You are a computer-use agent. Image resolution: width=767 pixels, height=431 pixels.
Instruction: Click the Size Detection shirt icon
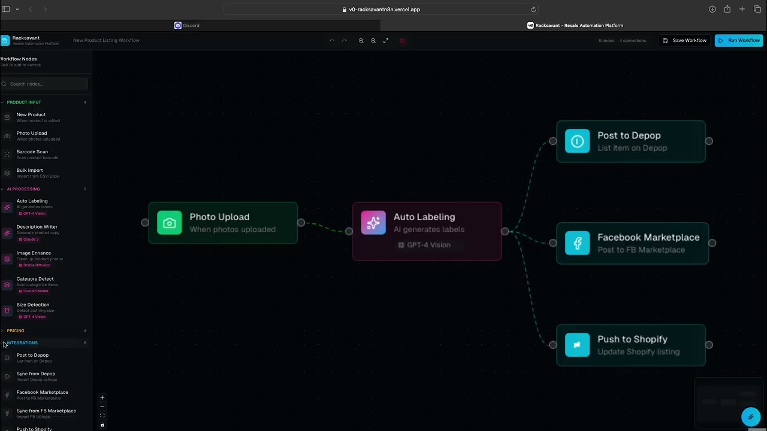[7, 311]
